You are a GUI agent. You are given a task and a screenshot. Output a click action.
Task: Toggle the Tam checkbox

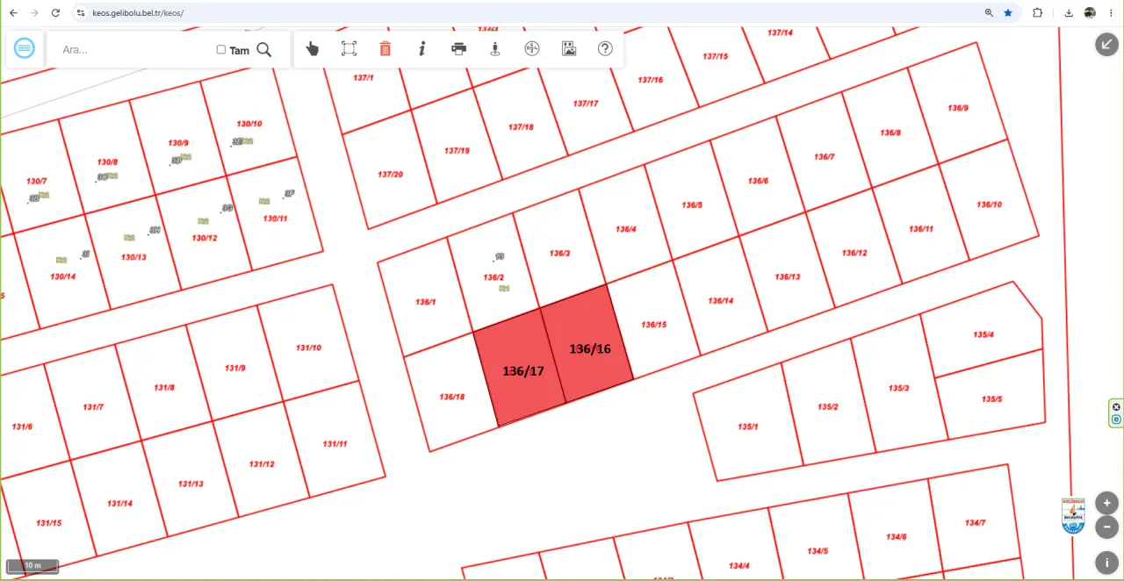221,50
